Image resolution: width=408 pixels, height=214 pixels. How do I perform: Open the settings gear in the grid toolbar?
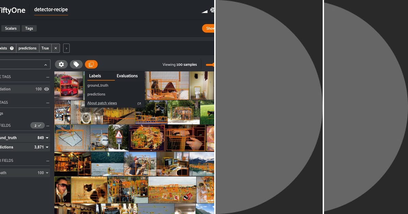coord(62,64)
